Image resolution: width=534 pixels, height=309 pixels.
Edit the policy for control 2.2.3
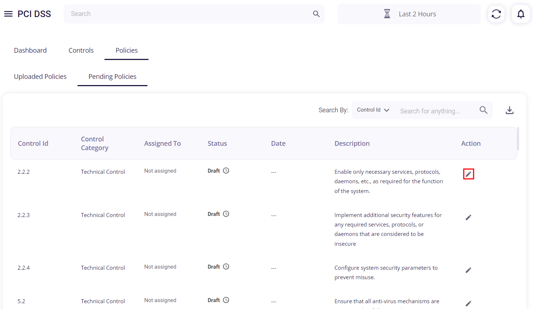point(468,217)
